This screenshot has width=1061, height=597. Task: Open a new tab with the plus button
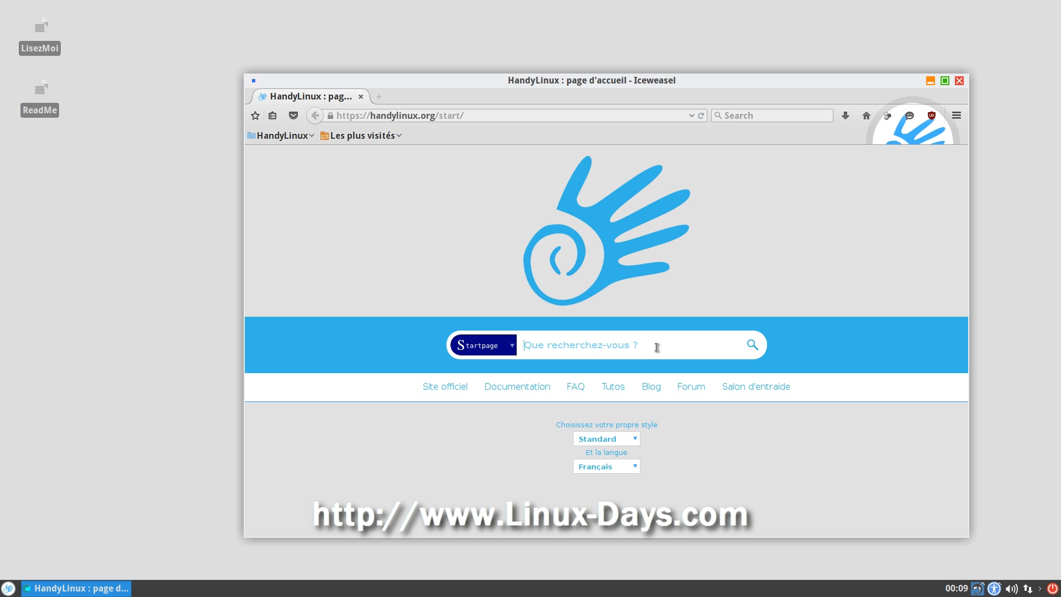click(379, 97)
